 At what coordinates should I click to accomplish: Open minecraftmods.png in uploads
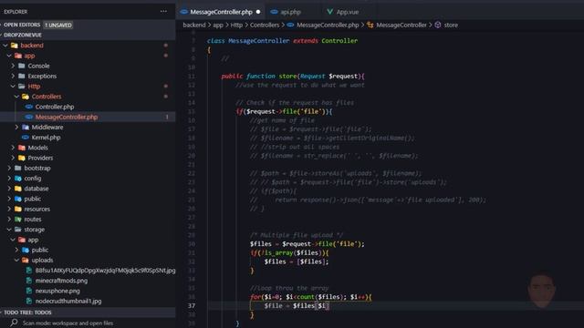tap(61, 281)
